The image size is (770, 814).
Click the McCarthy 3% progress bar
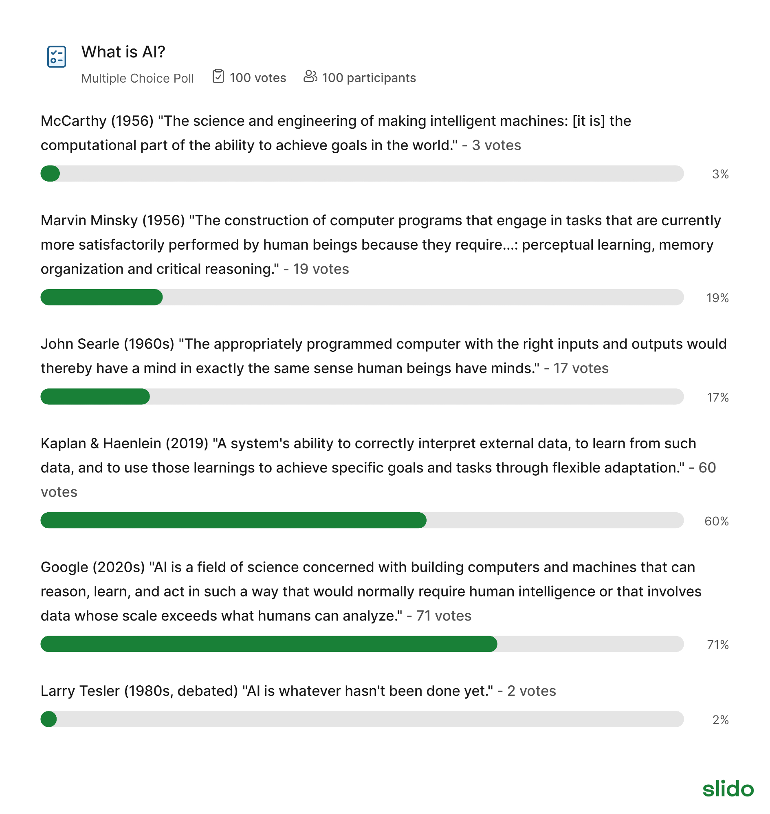[x=362, y=174]
